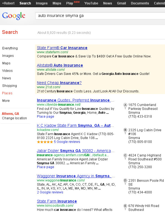This screenshot has width=165, height=212.
Task: Click the map pin B marker
Action: [125, 131]
